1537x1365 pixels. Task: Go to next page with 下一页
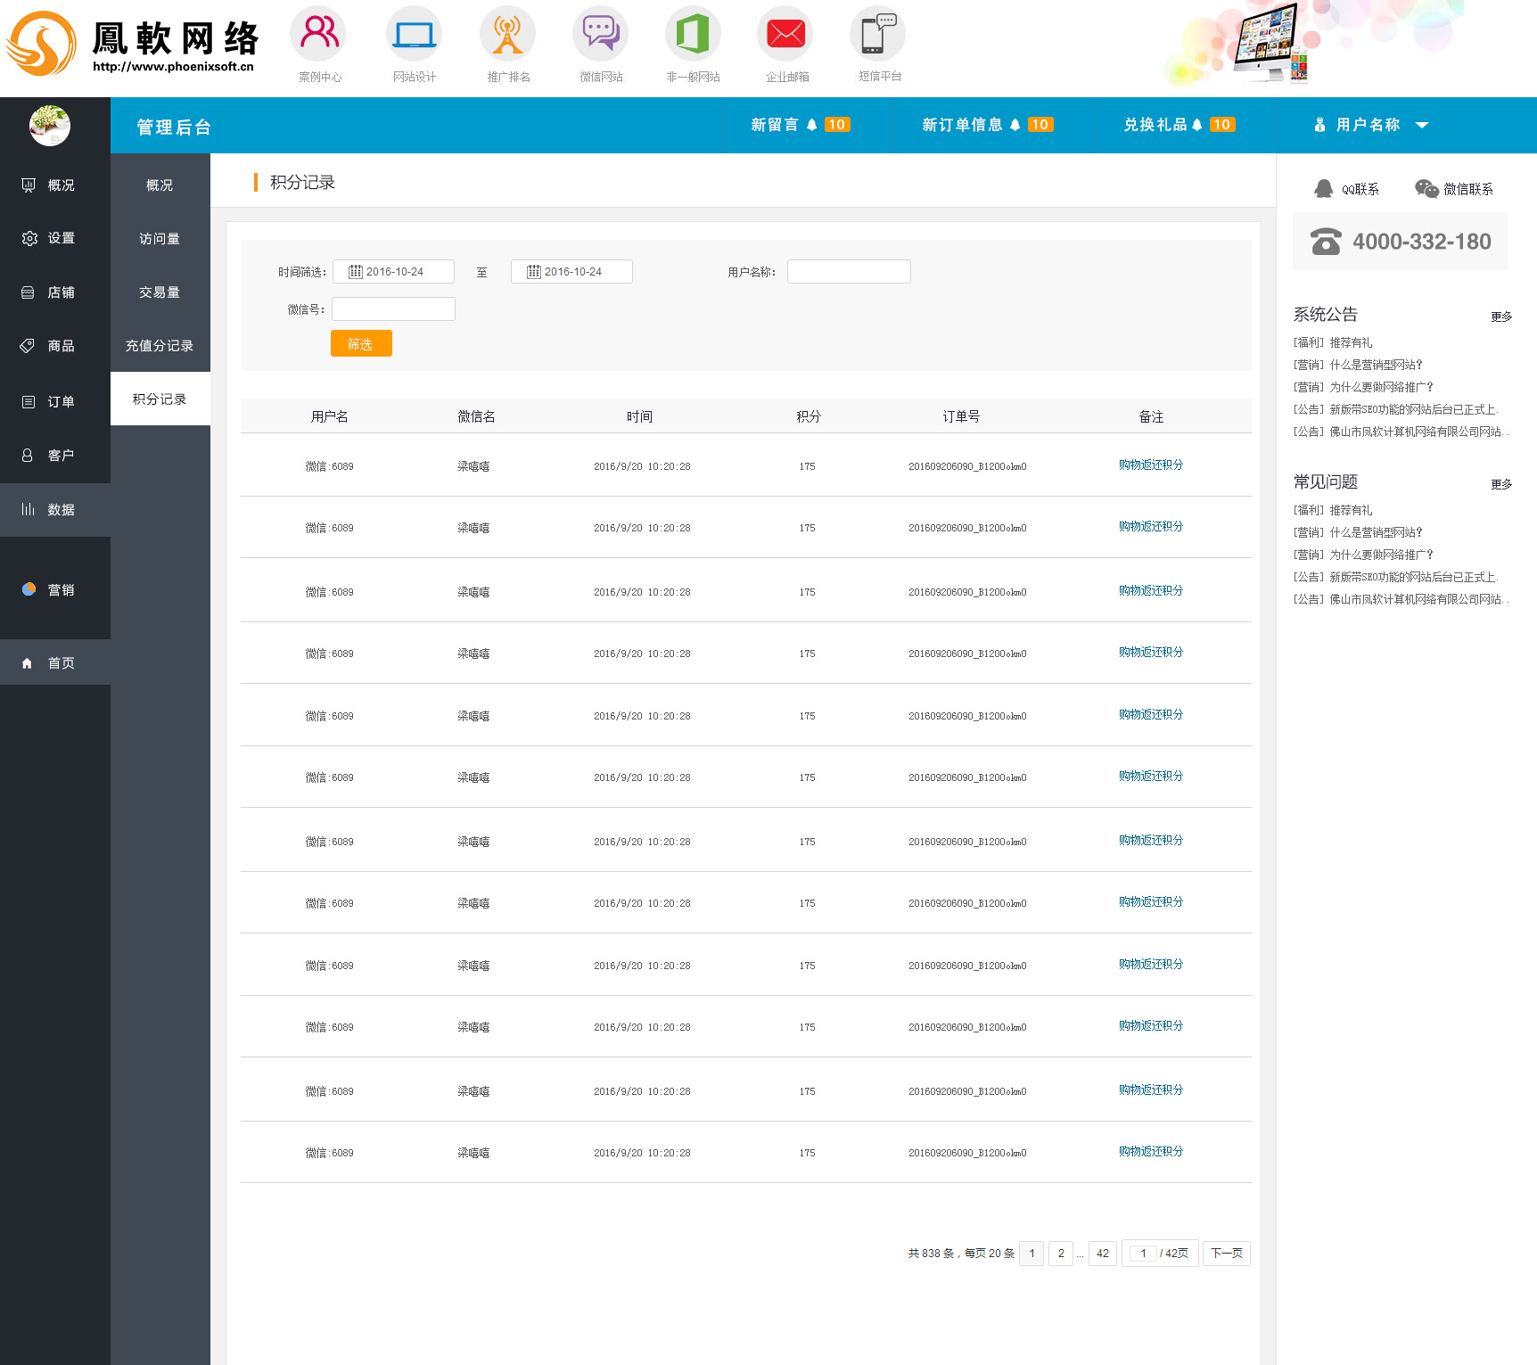click(x=1226, y=1254)
